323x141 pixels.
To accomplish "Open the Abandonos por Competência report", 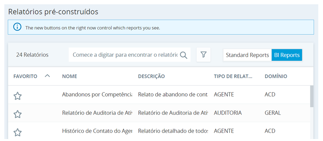I will [x=97, y=94].
